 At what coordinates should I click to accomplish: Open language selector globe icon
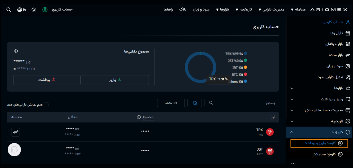click(x=20, y=10)
